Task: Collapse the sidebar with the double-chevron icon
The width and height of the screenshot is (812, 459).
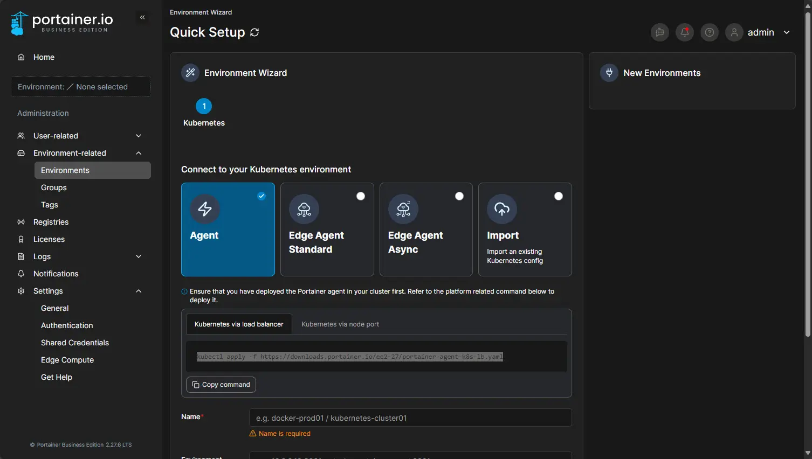Action: coord(142,17)
